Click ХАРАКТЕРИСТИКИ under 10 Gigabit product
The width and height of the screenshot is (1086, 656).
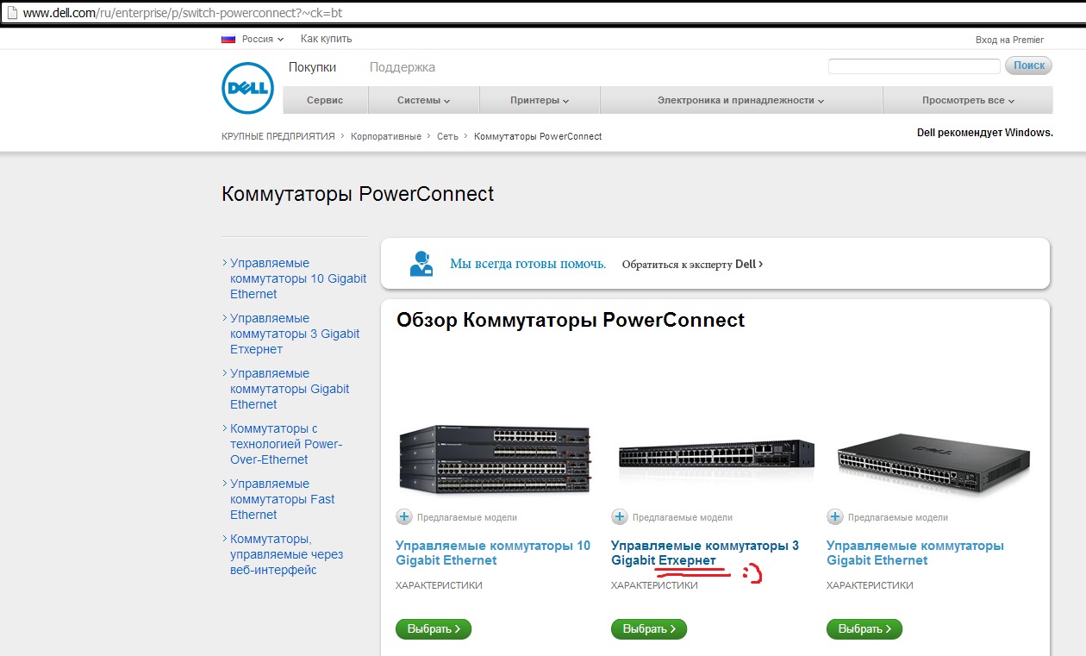[439, 585]
